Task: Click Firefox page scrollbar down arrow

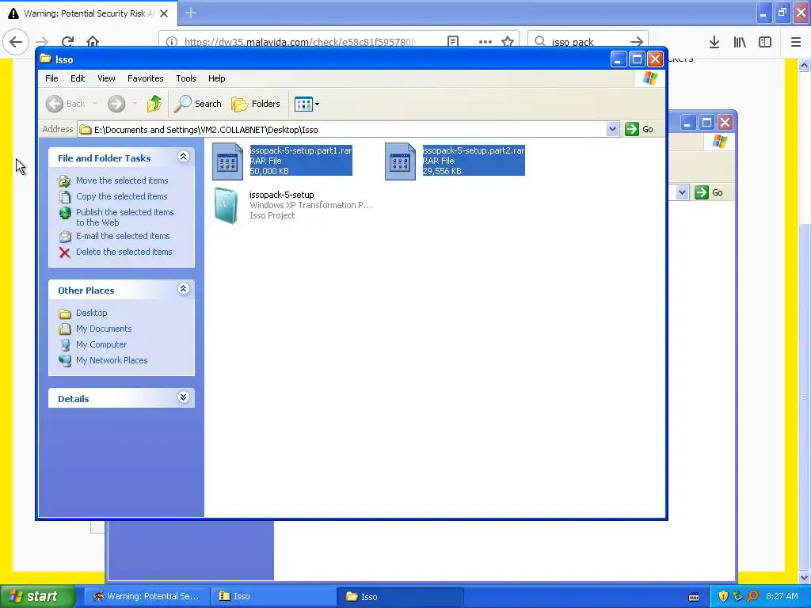Action: tap(804, 577)
